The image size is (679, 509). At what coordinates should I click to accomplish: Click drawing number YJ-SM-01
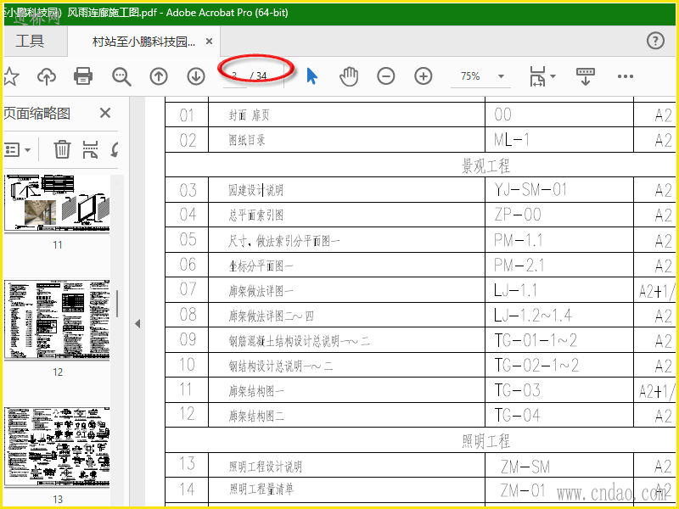pyautogui.click(x=530, y=189)
